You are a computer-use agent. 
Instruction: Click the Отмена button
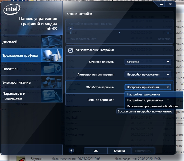(x=119, y=151)
